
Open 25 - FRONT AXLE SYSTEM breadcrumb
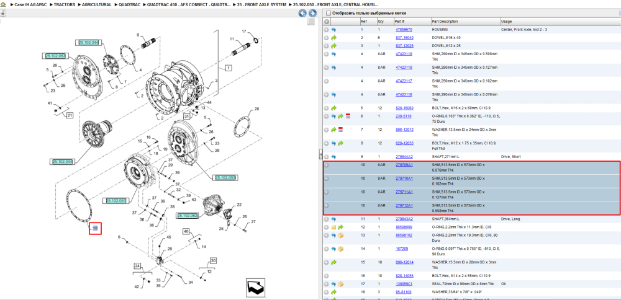tap(262, 4)
